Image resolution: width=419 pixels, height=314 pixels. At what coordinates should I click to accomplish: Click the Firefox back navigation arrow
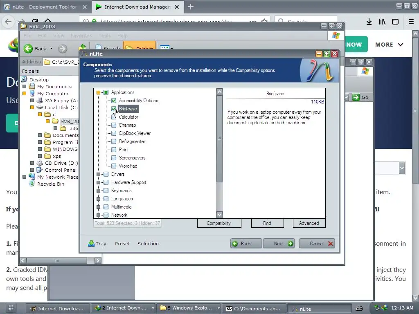[x=8, y=22]
